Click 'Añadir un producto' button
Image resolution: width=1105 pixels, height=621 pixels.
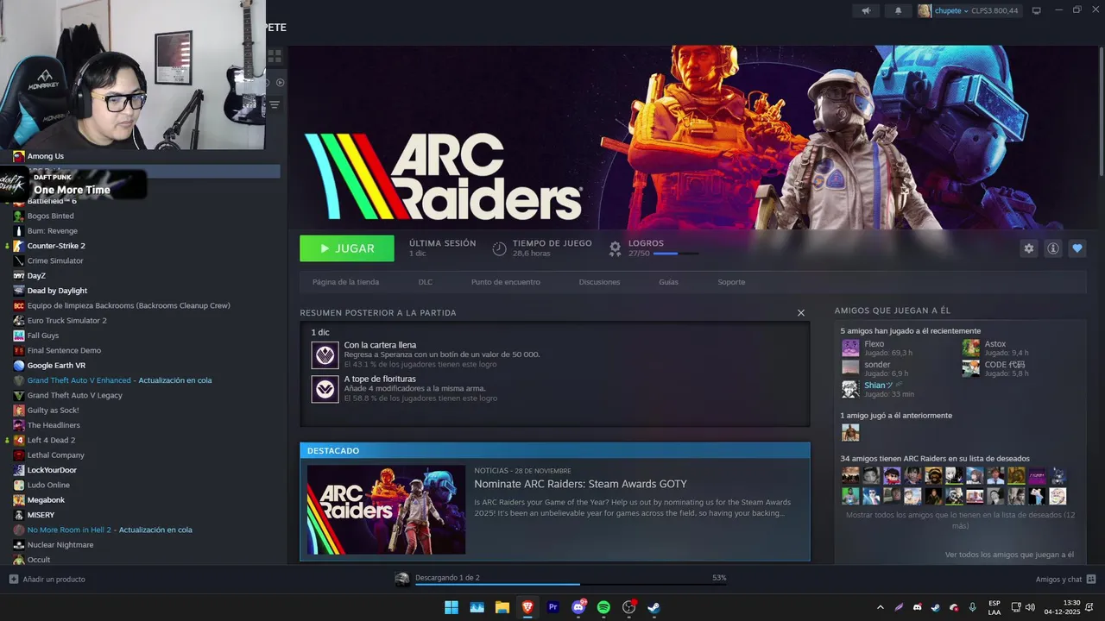[x=47, y=579]
